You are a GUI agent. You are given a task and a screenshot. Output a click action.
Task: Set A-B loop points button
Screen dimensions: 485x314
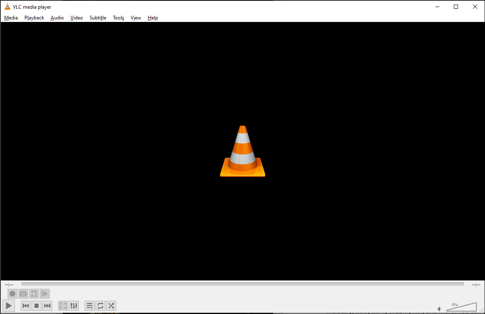point(34,294)
